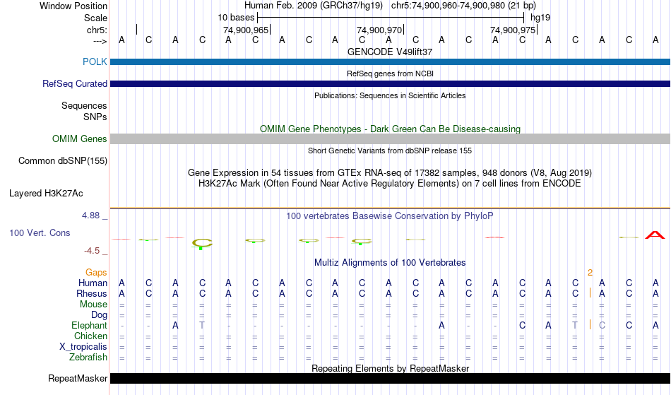This screenshot has width=671, height=395.
Task: Click the Sequences publications label
Action: coord(84,106)
